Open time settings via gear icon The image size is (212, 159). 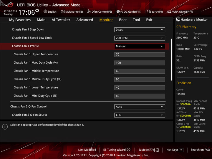pyautogui.click(x=37, y=11)
